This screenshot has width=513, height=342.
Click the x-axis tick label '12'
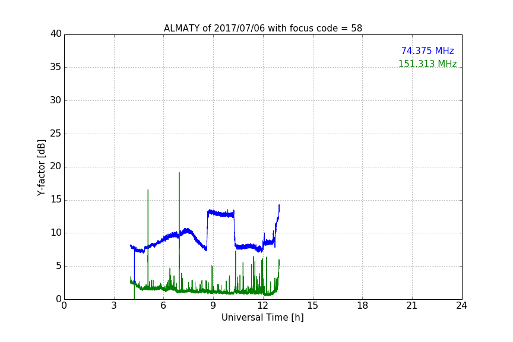[262, 306]
